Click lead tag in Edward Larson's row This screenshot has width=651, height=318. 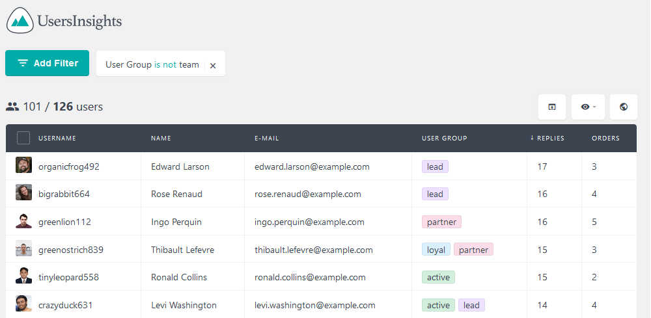point(435,166)
